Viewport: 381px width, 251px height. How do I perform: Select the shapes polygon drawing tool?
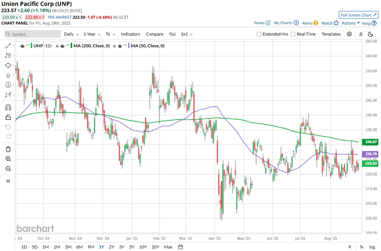(x=8, y=65)
